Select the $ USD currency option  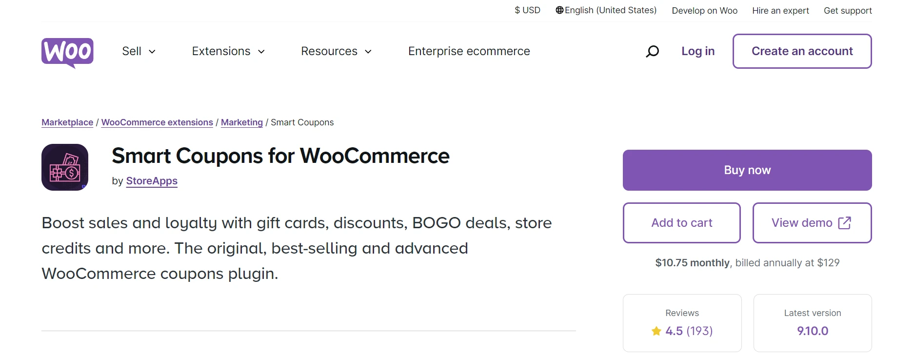click(x=527, y=10)
